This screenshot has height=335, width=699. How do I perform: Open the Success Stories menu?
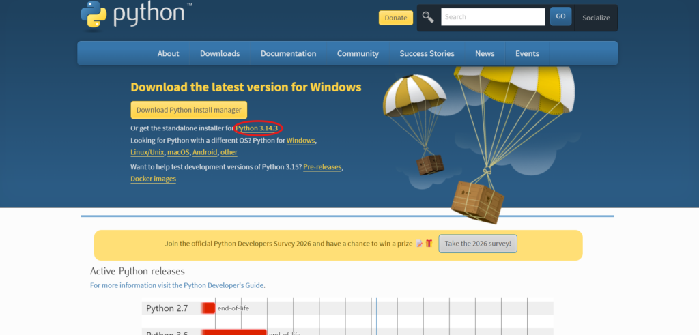427,53
